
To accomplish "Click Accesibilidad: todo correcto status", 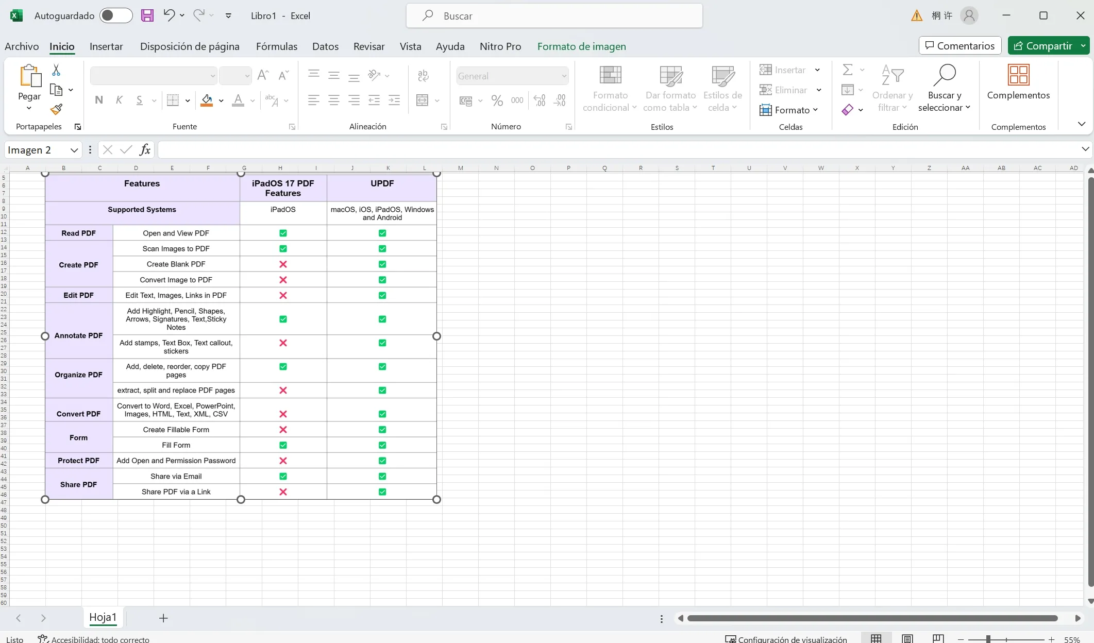I will tap(94, 639).
